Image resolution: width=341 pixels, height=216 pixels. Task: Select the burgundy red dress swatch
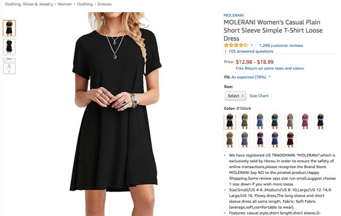tap(290, 140)
